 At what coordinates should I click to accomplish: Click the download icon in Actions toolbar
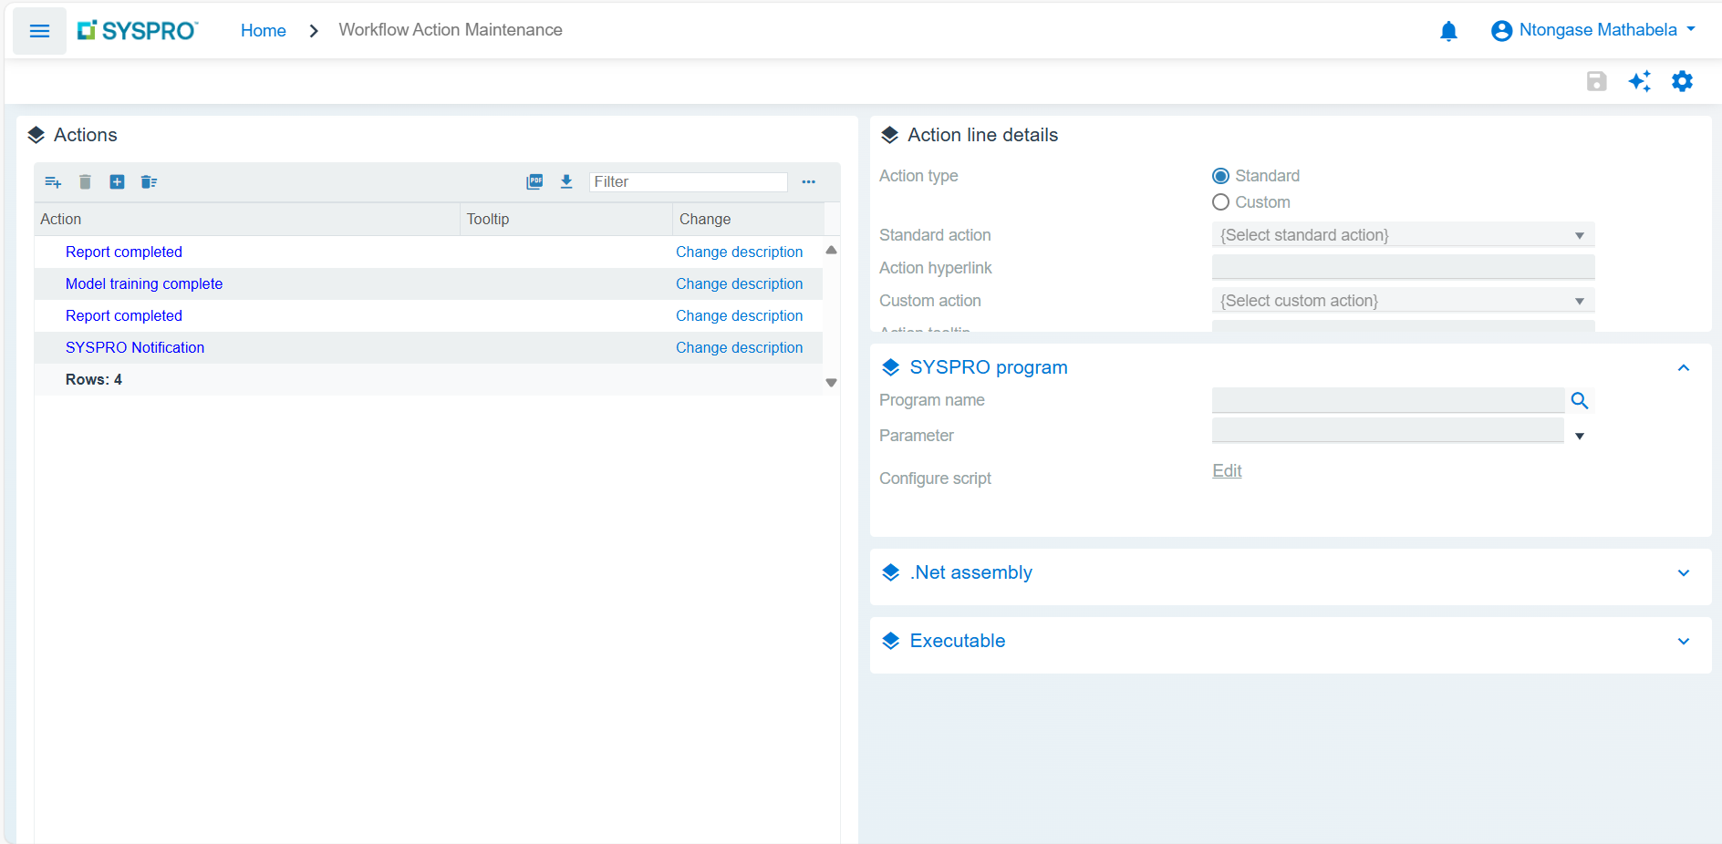pyautogui.click(x=566, y=182)
